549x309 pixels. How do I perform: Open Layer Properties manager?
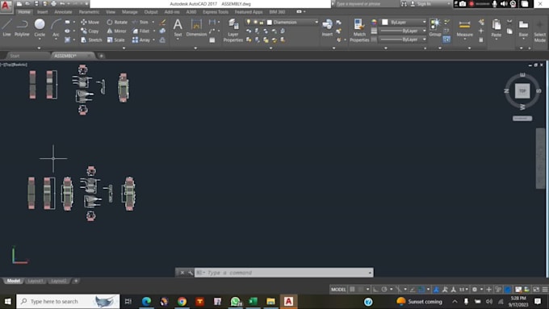tap(233, 31)
